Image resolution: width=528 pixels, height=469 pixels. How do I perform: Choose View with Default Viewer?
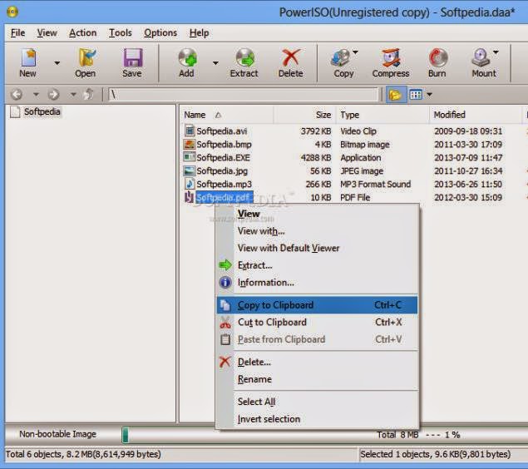click(x=317, y=248)
